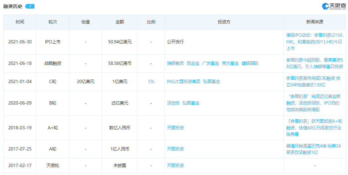The width and height of the screenshot is (348, 175).
Task: Click amount cell 未披露
Action: click(x=120, y=166)
